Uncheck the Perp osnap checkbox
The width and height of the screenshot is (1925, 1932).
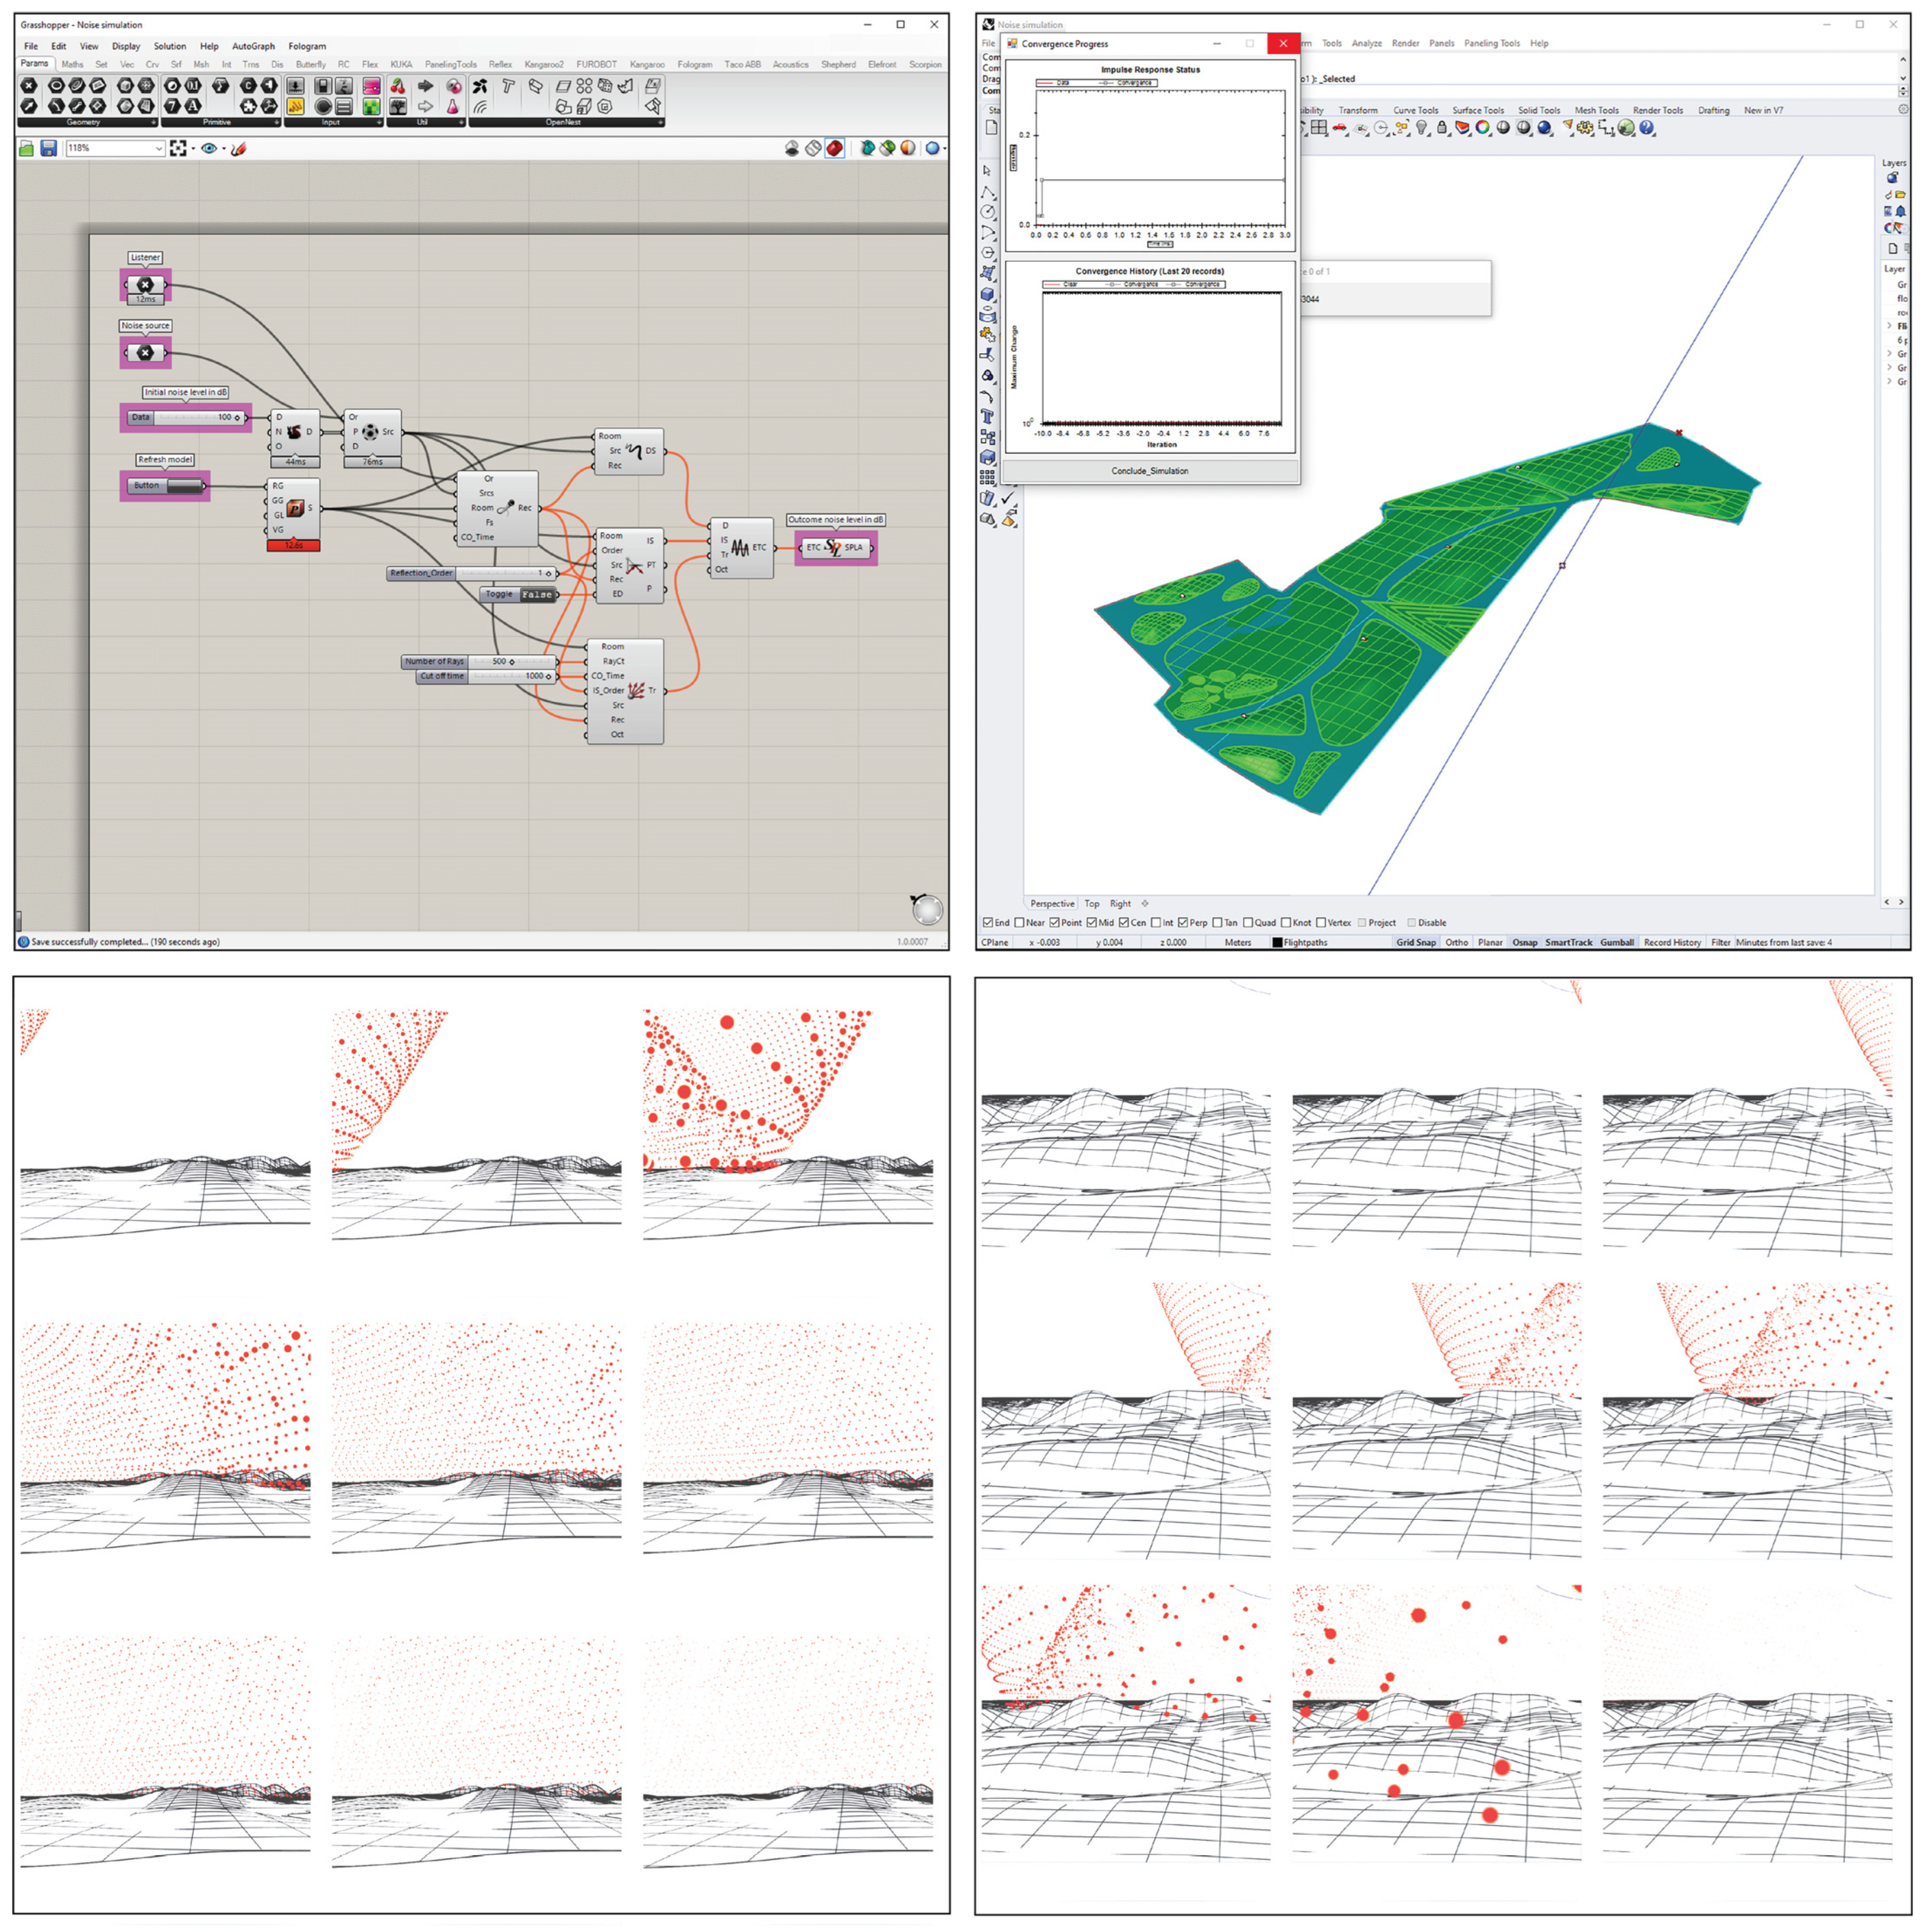coord(1183,923)
